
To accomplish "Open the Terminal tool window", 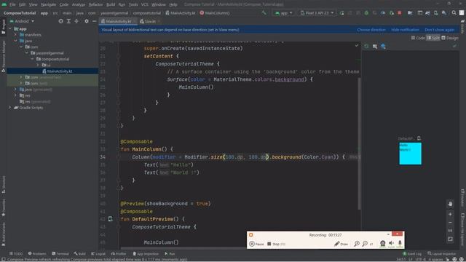I will click(60, 254).
